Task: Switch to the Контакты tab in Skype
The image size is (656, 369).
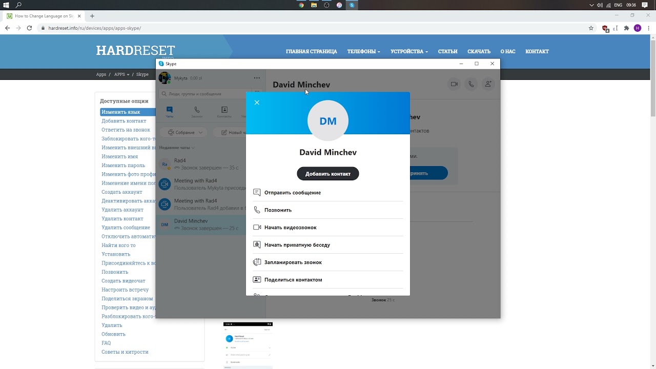Action: tap(224, 112)
